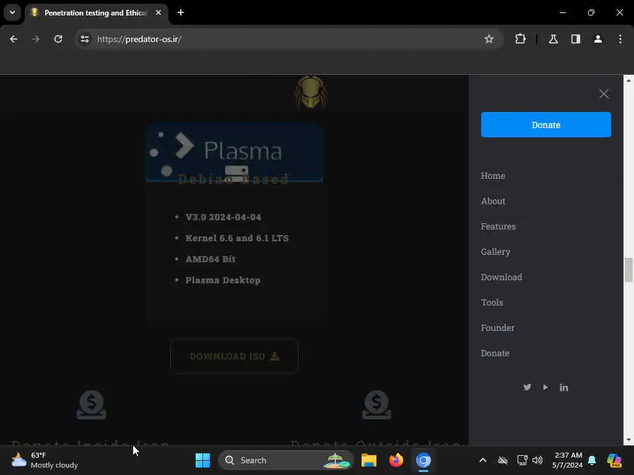Open browser Extensions puzzle icon
This screenshot has height=475, width=634.
520,39
